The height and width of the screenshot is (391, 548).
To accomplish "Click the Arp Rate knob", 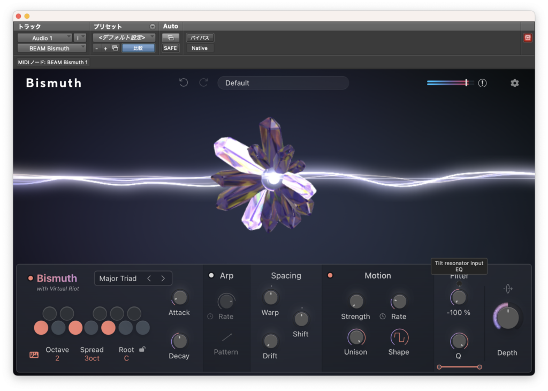I will coord(226,302).
